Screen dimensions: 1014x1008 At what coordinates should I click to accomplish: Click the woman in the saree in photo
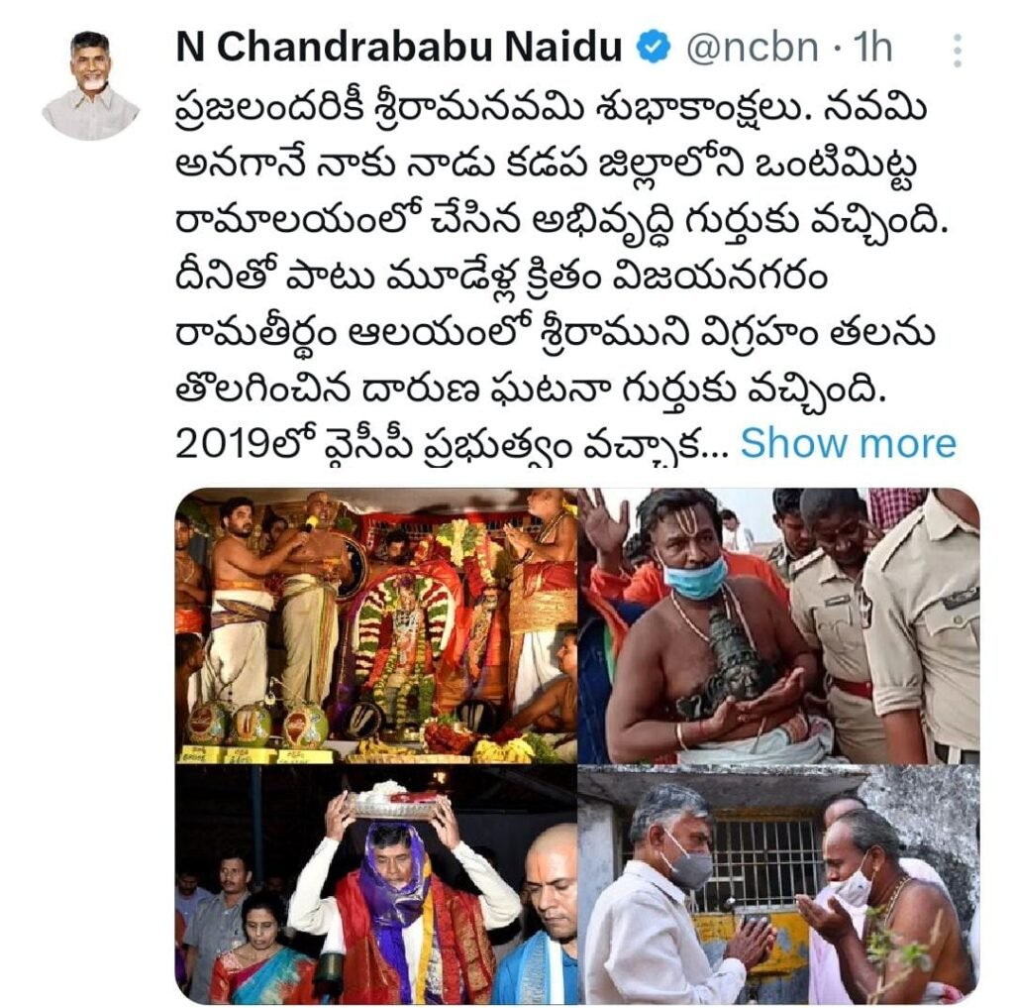coord(263,946)
